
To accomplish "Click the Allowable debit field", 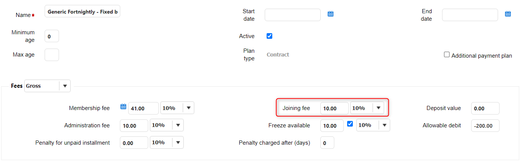I will [485, 126].
